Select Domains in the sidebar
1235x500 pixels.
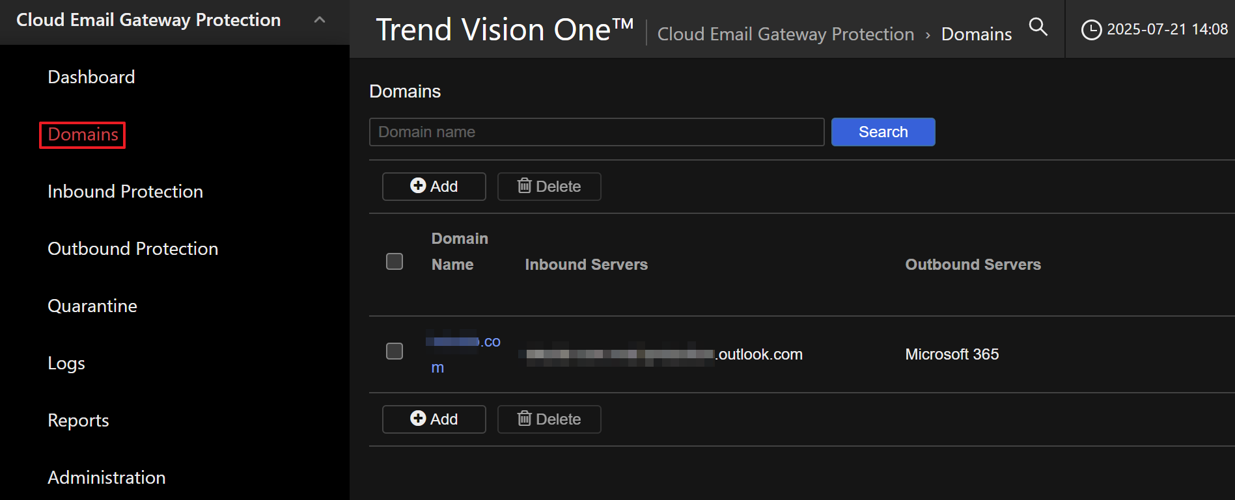pos(83,135)
